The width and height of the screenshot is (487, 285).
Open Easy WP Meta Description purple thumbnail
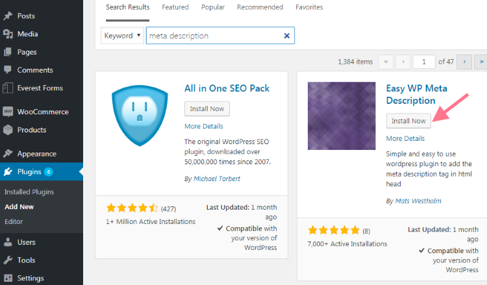(x=342, y=116)
